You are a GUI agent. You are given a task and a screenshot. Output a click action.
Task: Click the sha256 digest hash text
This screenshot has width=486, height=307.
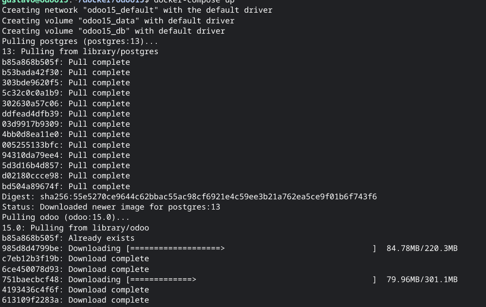208,196
